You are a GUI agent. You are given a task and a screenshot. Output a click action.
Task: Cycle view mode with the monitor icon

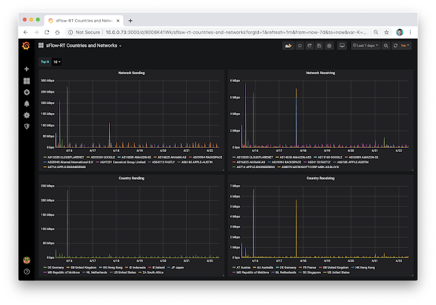[342, 46]
